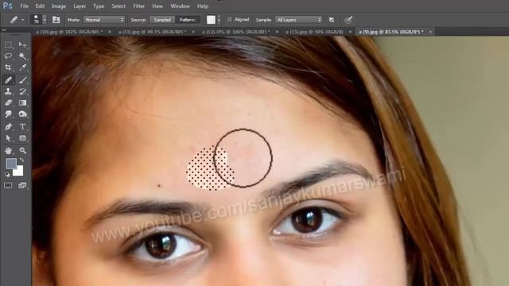This screenshot has height=286, width=509.
Task: Open the Help menu
Action: pos(203,6)
